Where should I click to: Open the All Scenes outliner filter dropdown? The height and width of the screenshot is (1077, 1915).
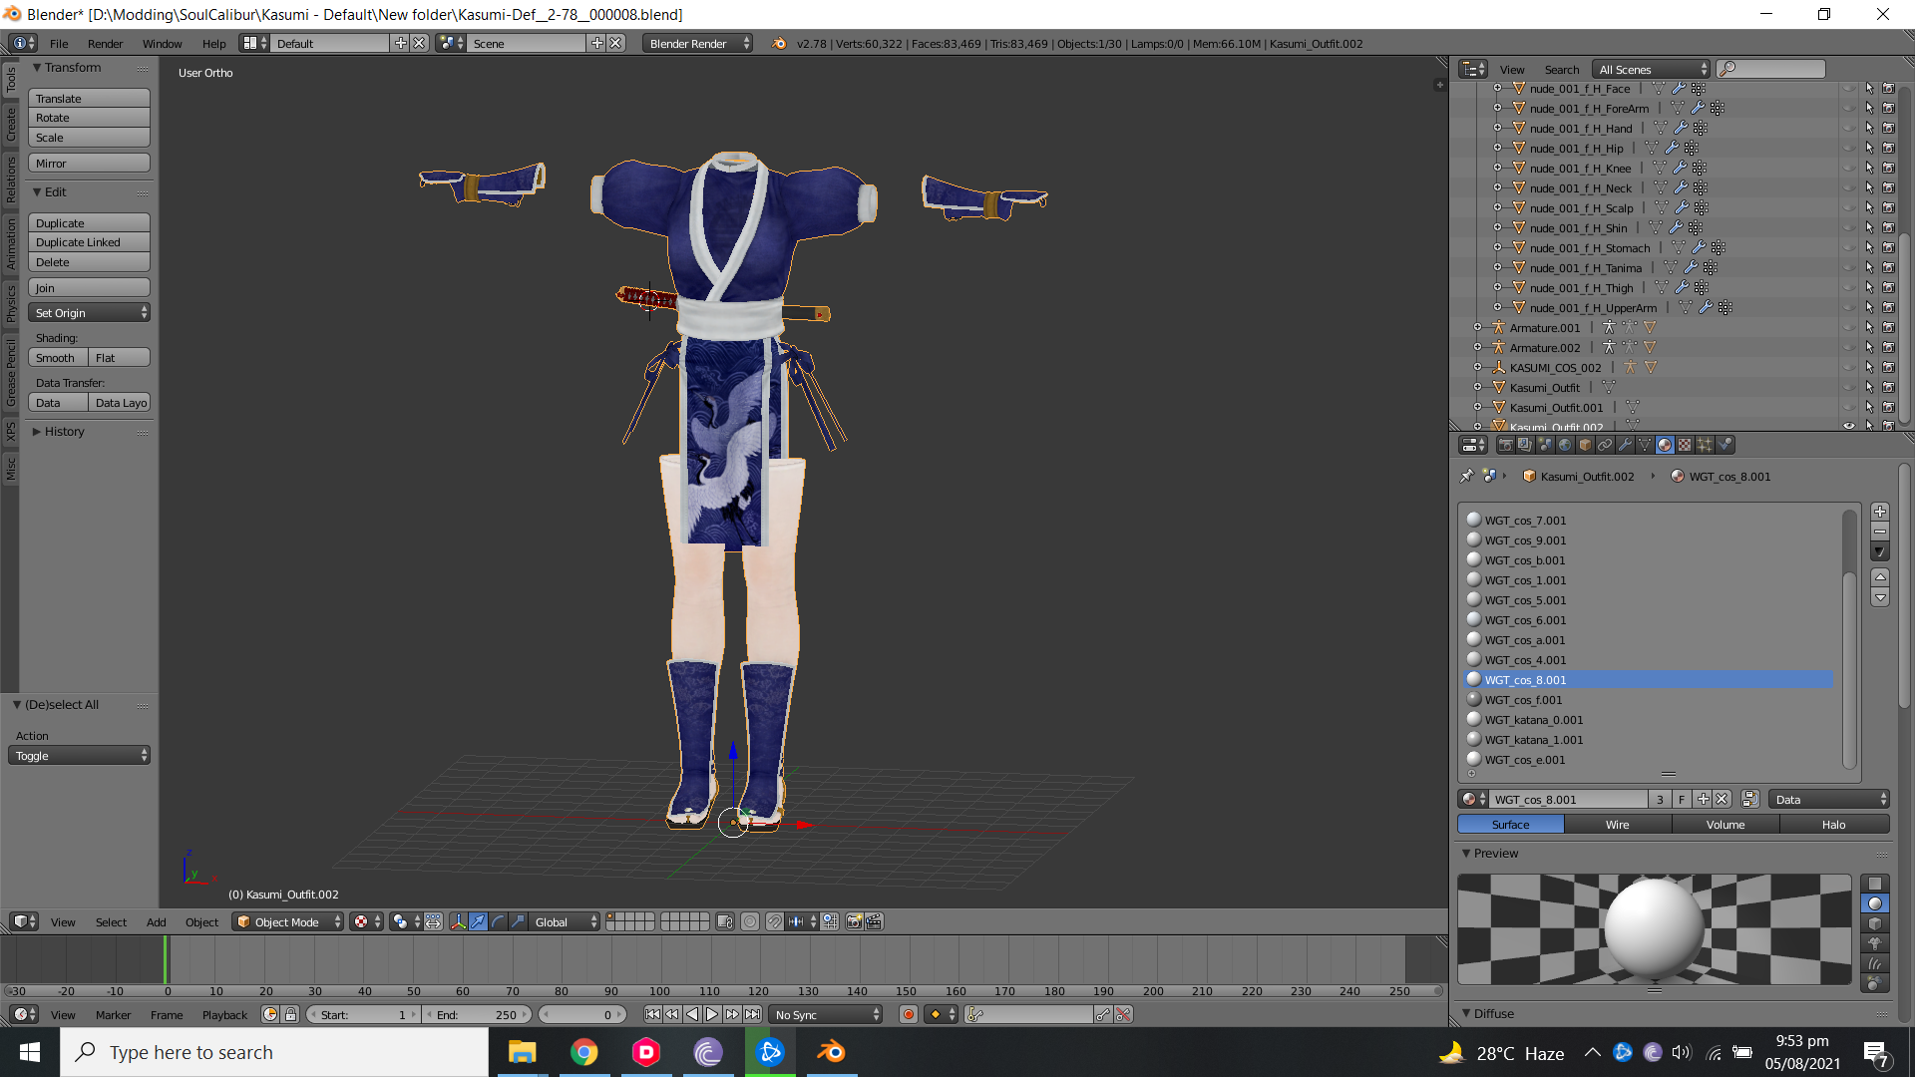1651,70
